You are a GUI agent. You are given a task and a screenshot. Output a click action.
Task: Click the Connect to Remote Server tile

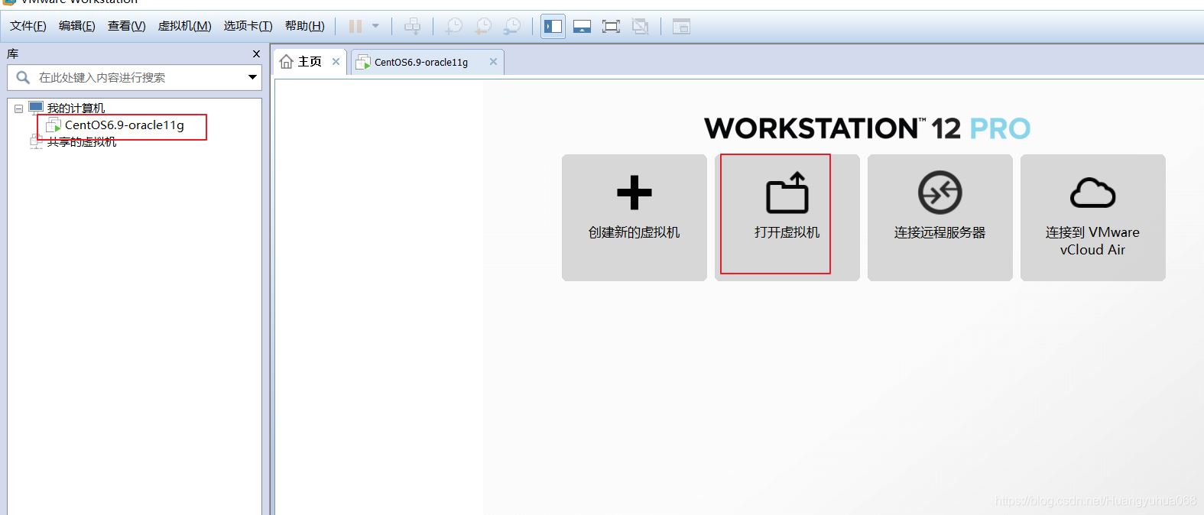pyautogui.click(x=940, y=218)
